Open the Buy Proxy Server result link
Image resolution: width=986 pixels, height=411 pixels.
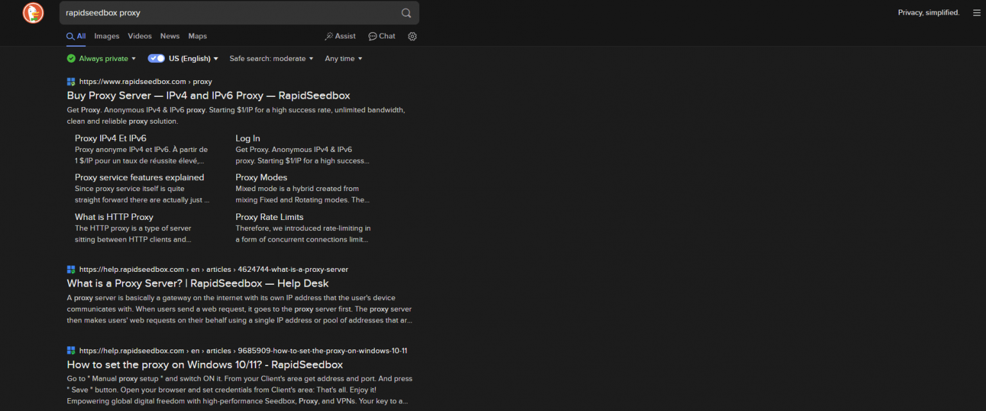[208, 95]
